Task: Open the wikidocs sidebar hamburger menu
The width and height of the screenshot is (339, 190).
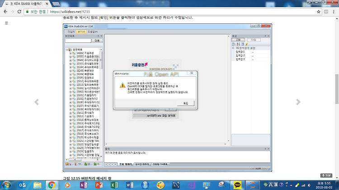Action: pos(6,23)
